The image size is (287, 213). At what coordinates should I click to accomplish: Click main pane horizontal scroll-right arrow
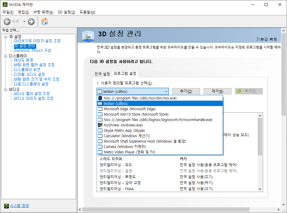point(278,209)
